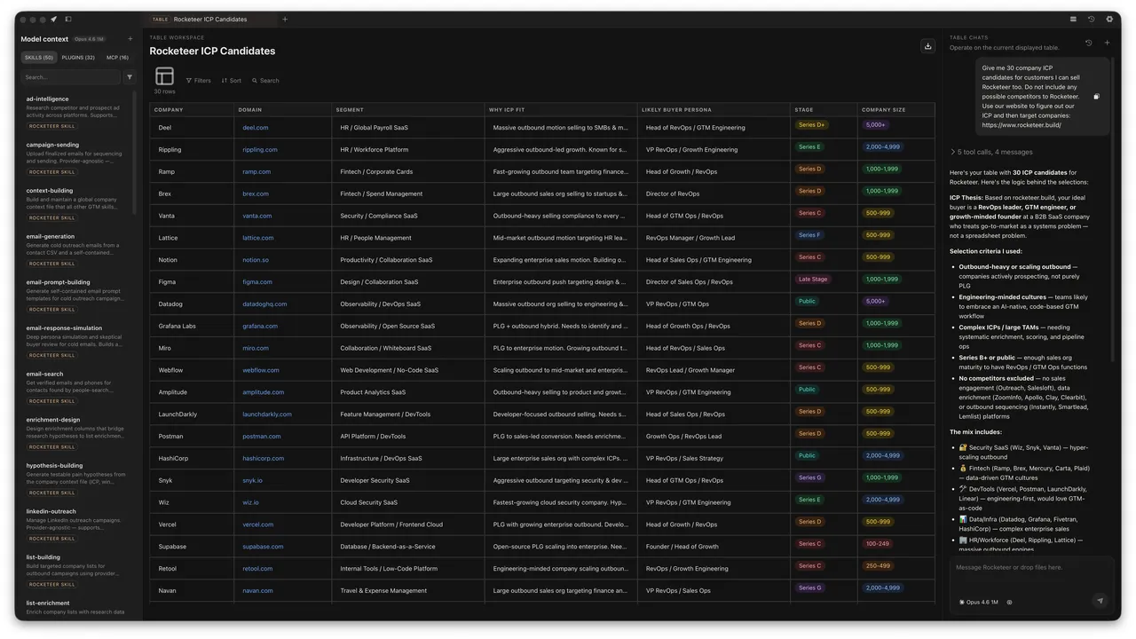Open the campaign-sending skill
This screenshot has width=1136, height=639.
click(76, 158)
